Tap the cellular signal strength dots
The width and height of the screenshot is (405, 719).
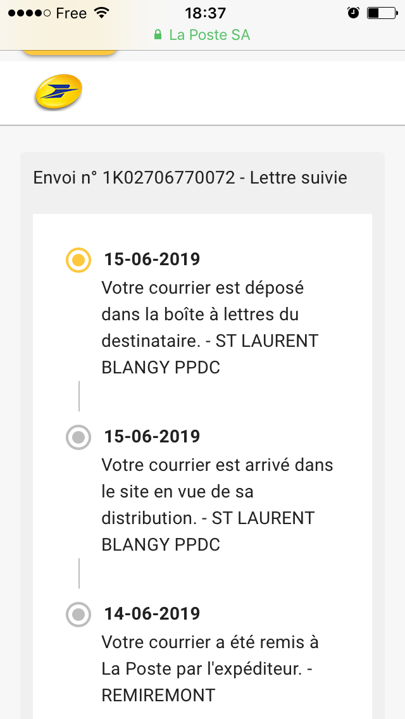29,13
